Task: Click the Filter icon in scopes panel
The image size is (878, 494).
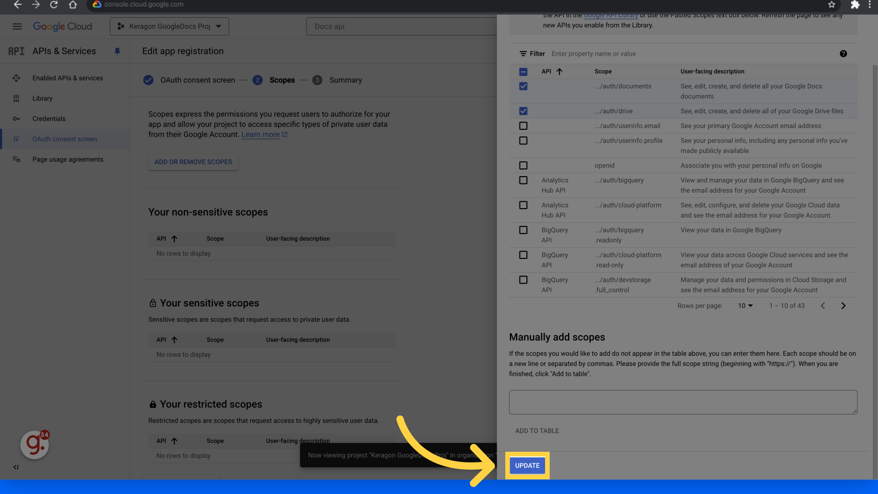Action: pos(523,54)
